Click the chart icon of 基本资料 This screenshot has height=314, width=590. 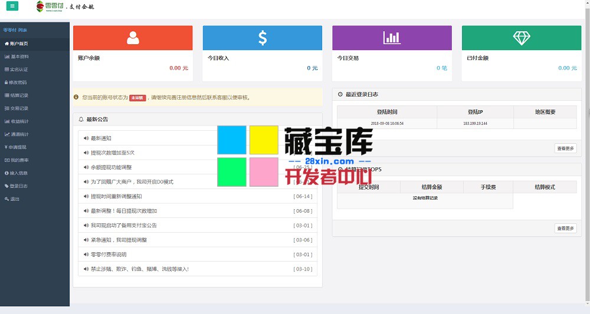tap(6, 57)
